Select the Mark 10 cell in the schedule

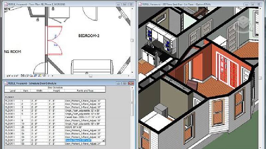26,124
